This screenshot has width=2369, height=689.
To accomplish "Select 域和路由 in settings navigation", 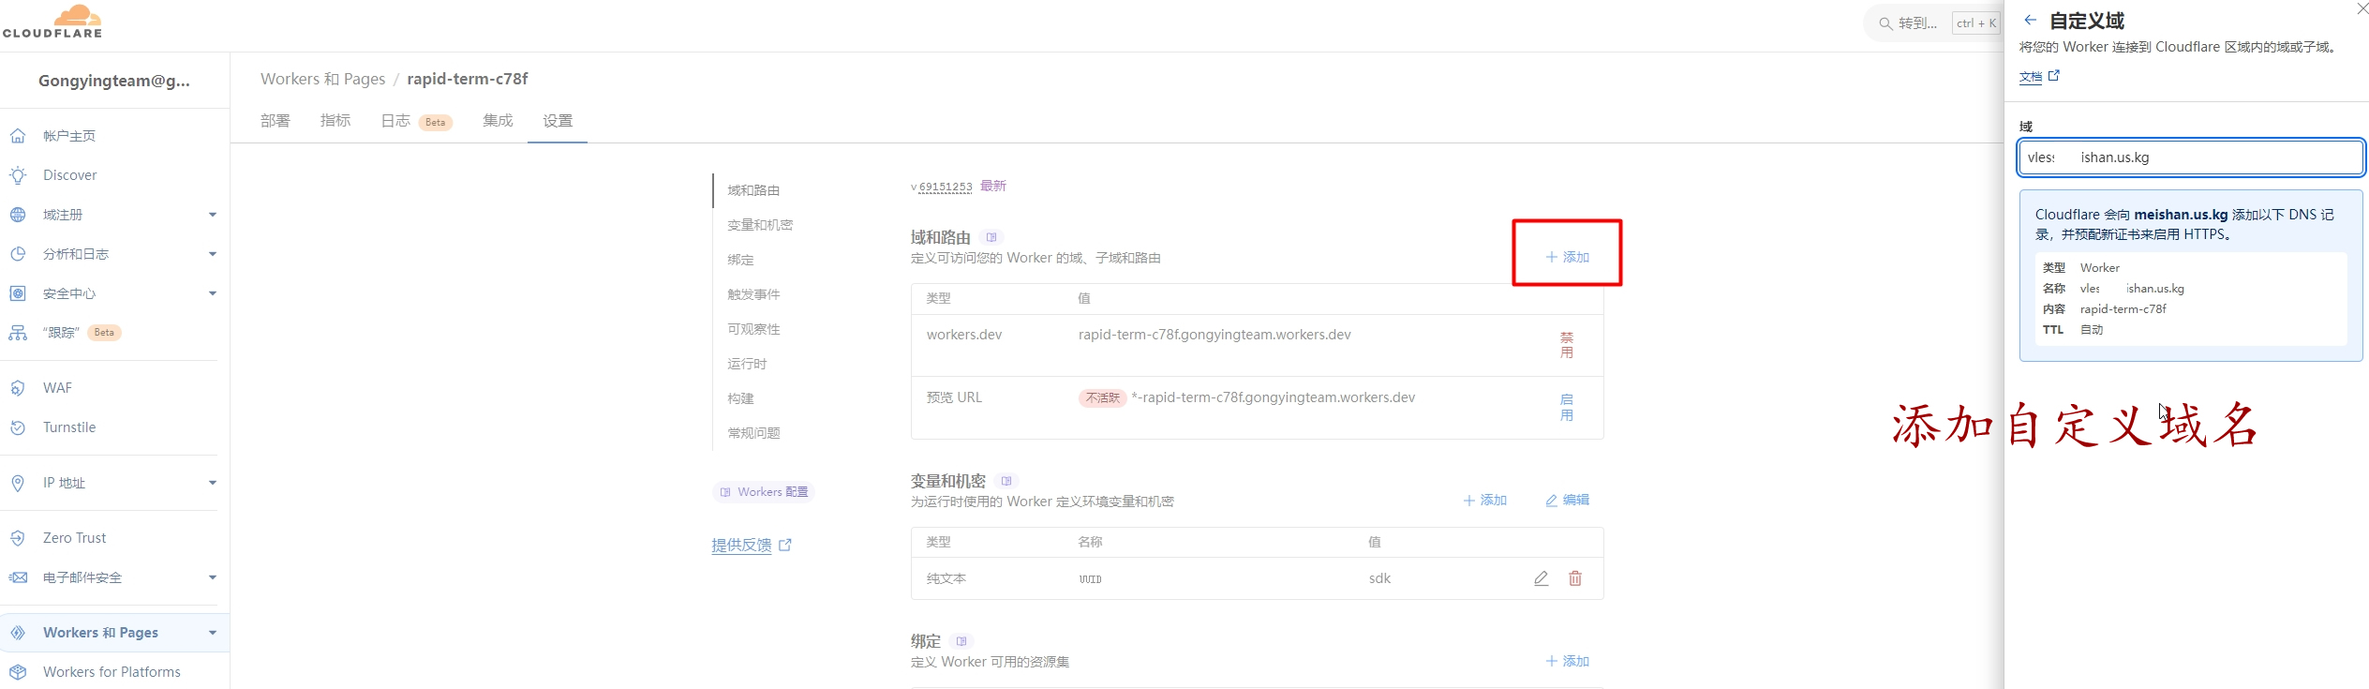I will (753, 190).
